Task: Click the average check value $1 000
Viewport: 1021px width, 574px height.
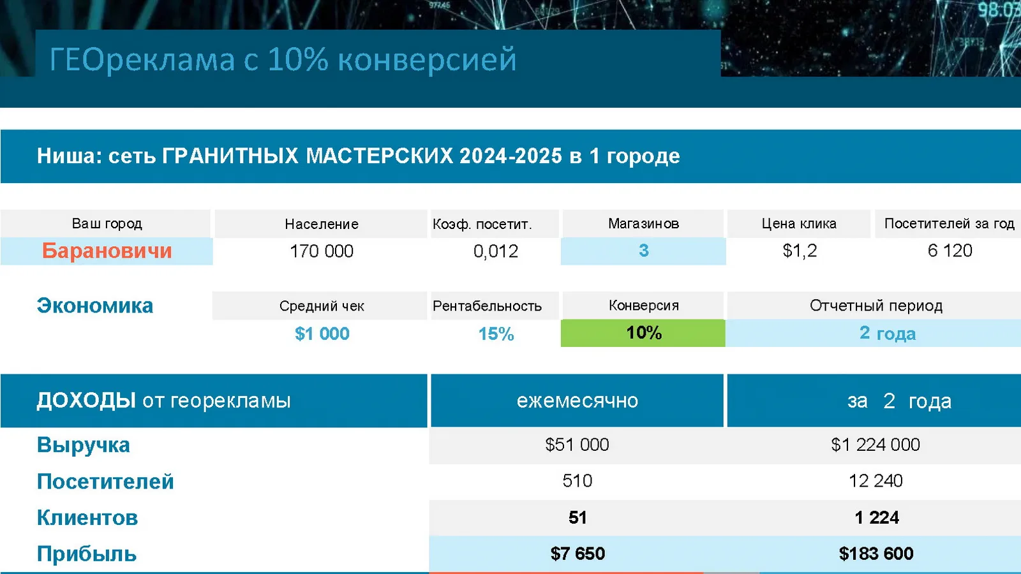Action: 322,334
